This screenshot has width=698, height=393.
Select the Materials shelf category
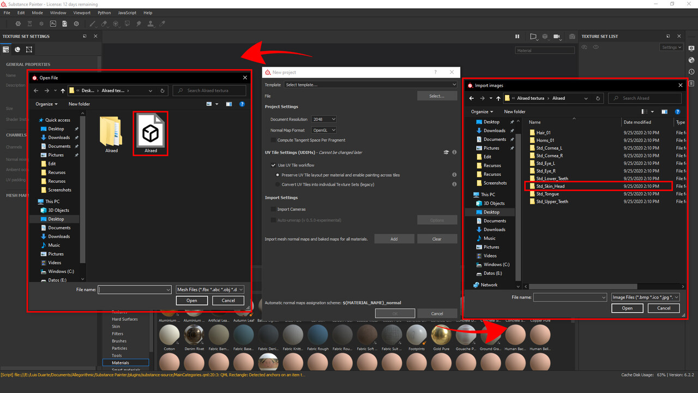[125, 362]
